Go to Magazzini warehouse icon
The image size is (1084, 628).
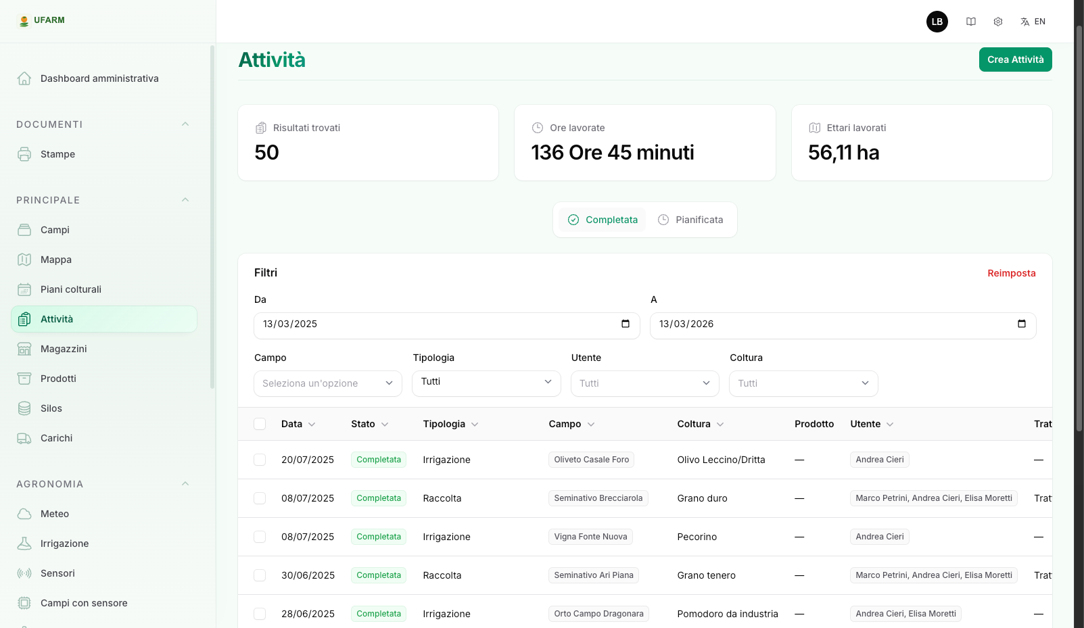click(24, 349)
